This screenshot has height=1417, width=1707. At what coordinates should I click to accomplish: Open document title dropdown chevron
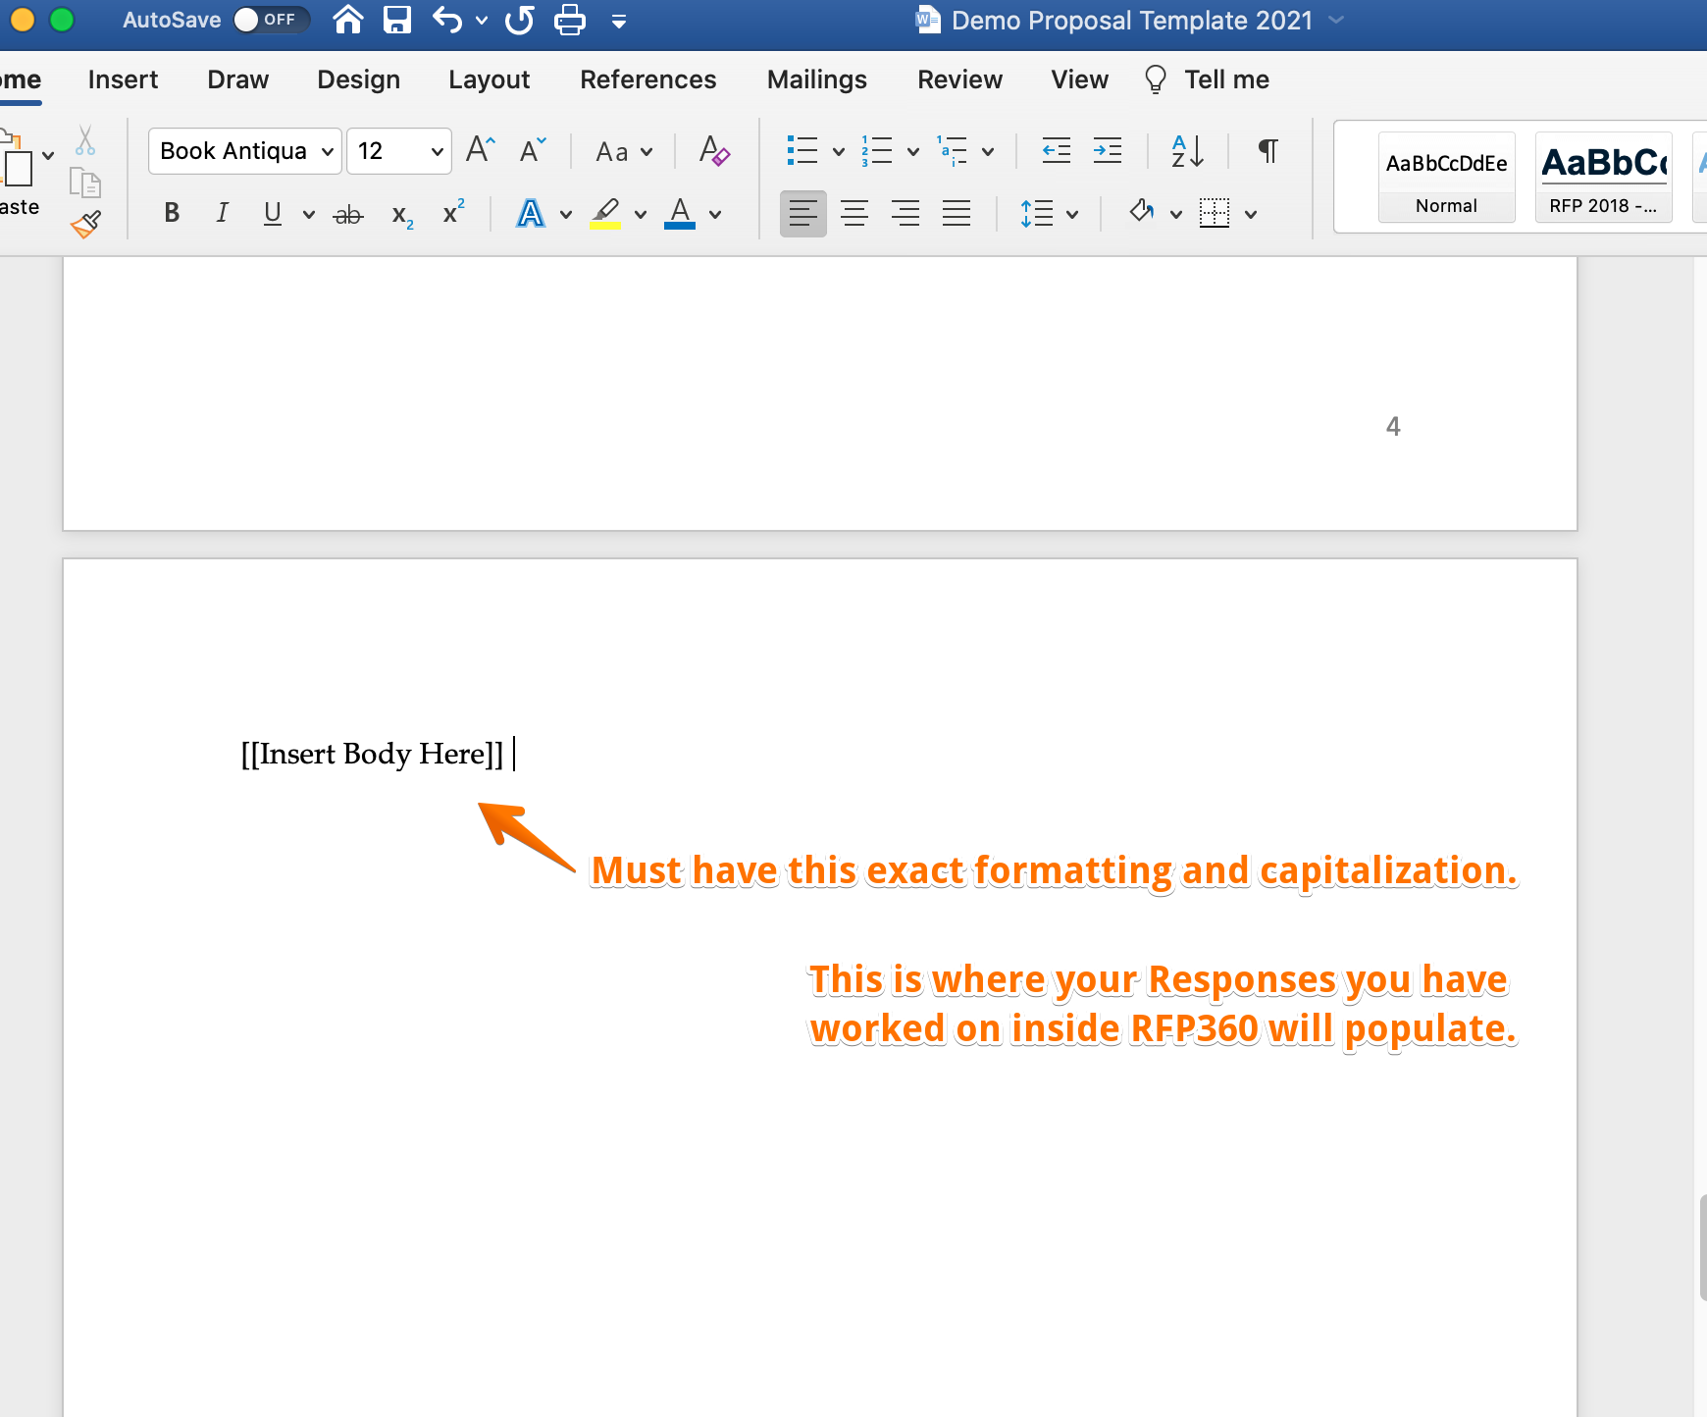tap(1336, 20)
